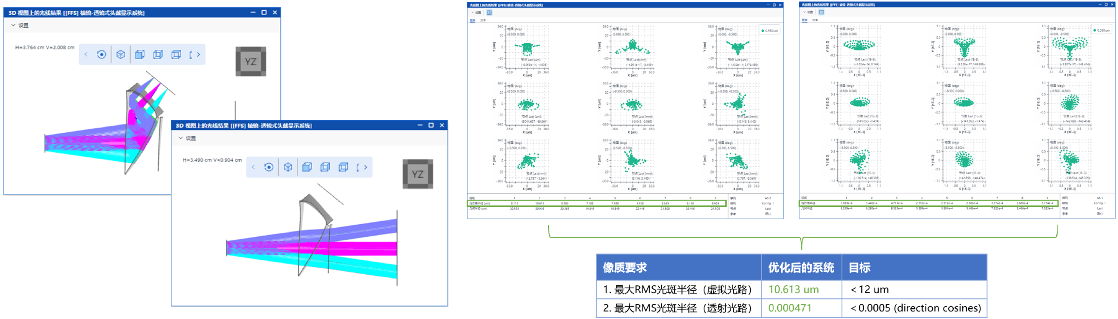
Task: Toggle the table panel icon in the right spot diagram window
Action: tap(821, 12)
